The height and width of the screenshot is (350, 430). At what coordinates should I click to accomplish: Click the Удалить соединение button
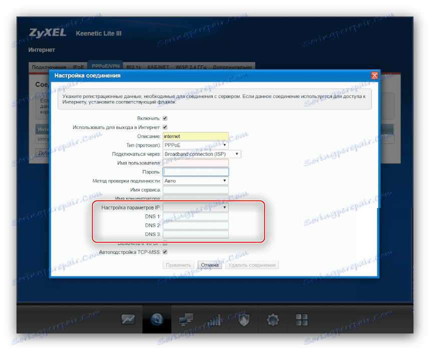coord(252,265)
